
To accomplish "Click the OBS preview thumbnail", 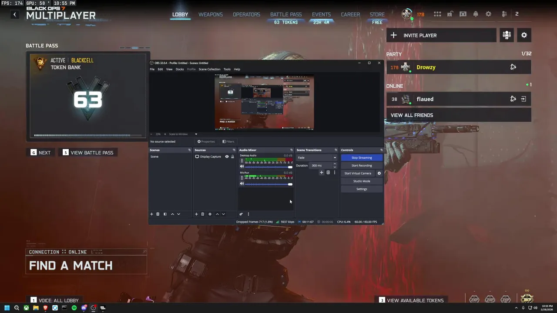I will tap(265, 102).
